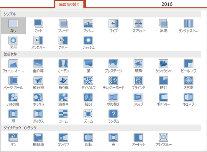Screen dimensions: 207x152
Task: Select the ディゾルブ transition
Action: pos(88,83)
